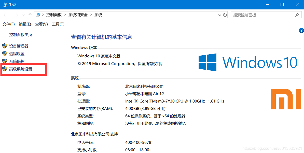Screen dimensions: 304x153
Task: Click the orange Xiaomi MI logo
Action: pos(286,99)
